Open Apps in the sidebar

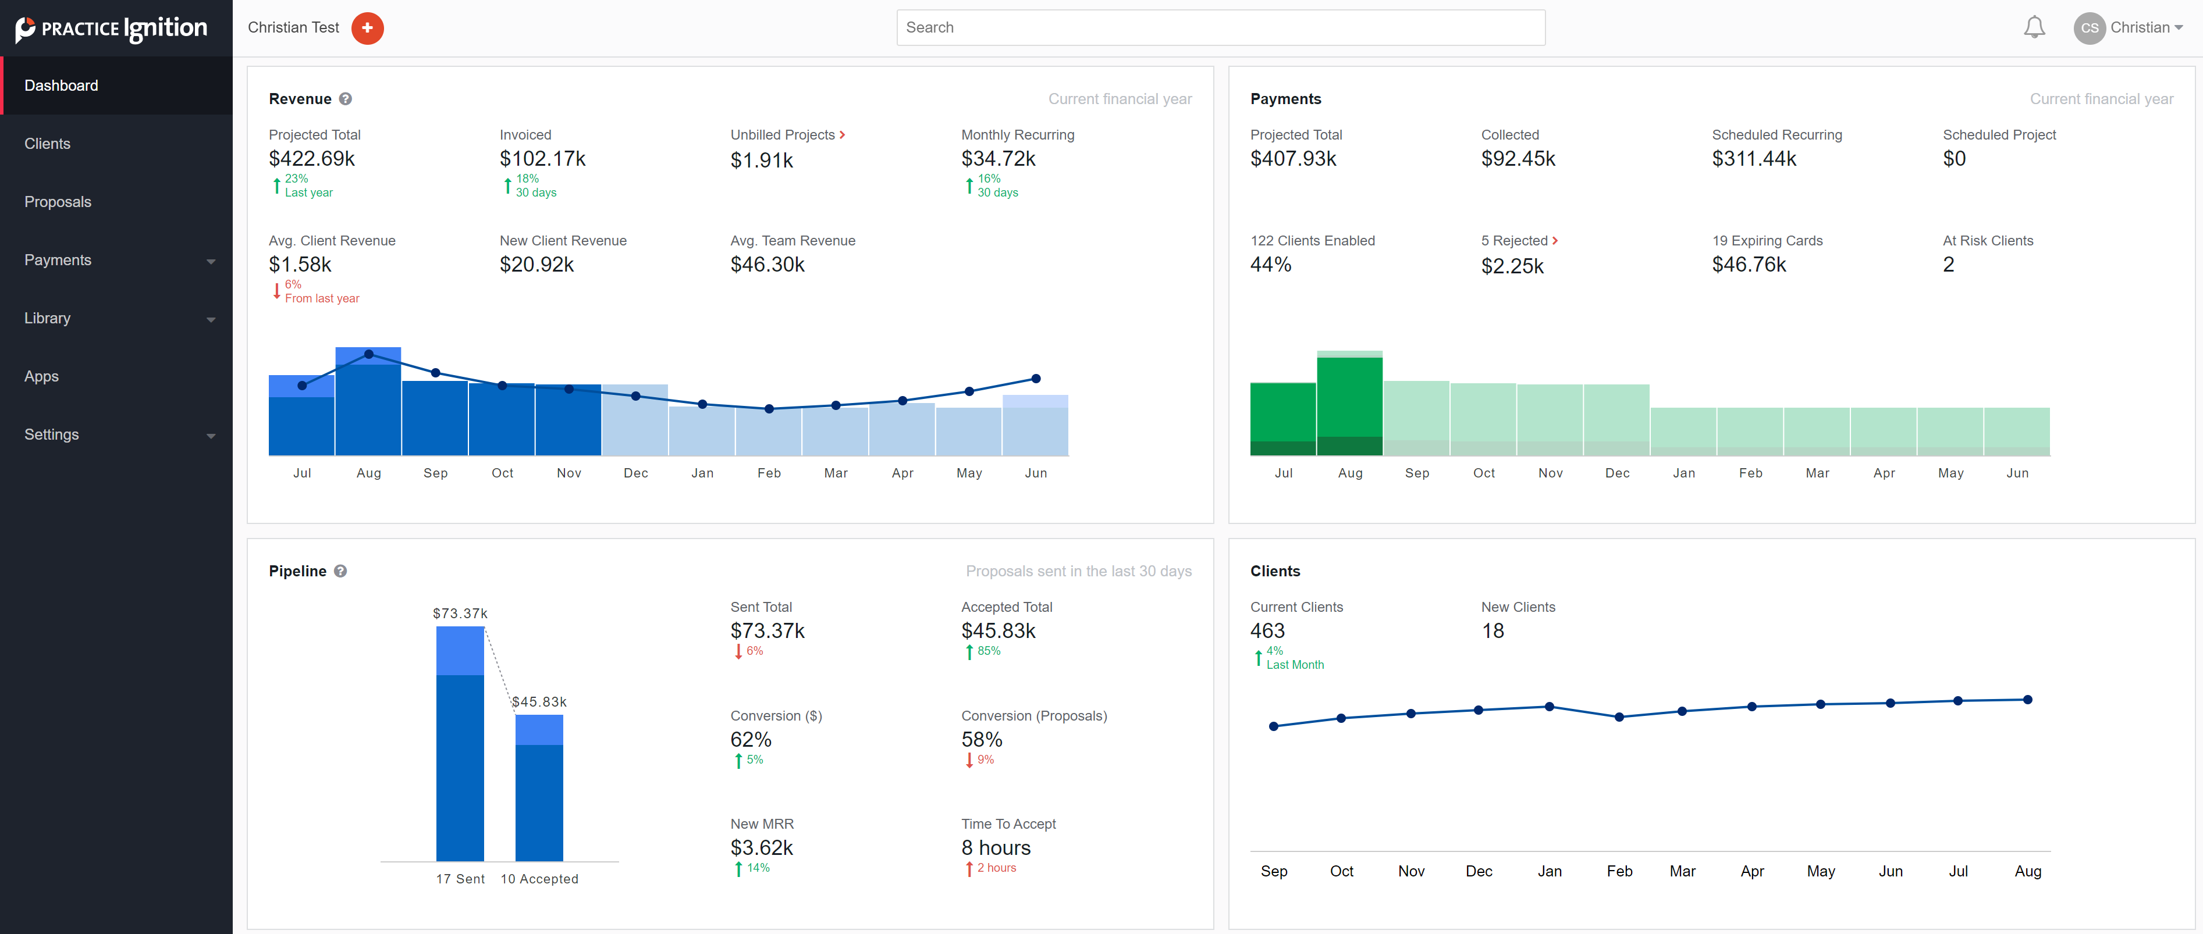click(x=41, y=376)
